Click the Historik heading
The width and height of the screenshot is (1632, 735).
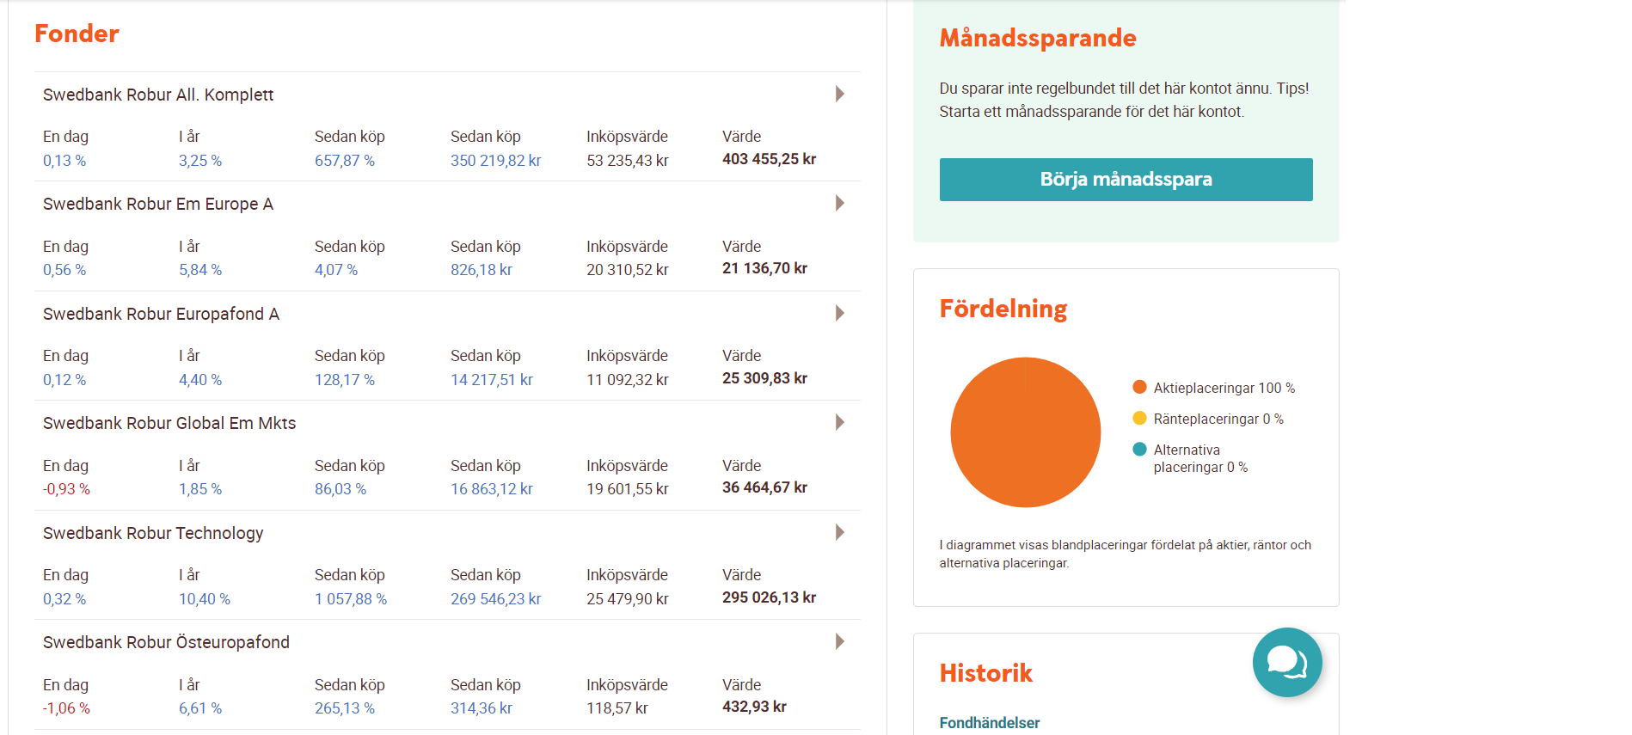[x=985, y=673]
